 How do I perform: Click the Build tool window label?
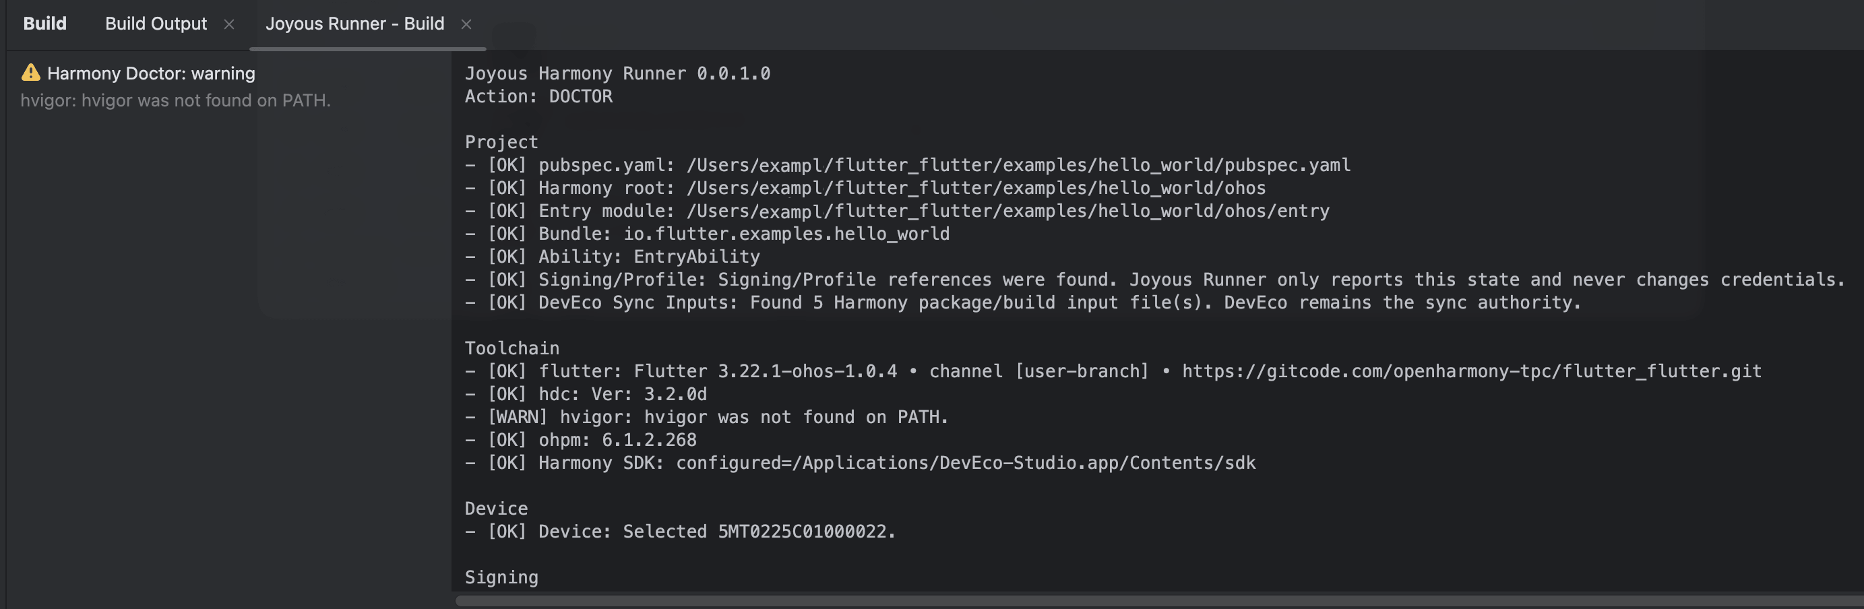tap(45, 24)
